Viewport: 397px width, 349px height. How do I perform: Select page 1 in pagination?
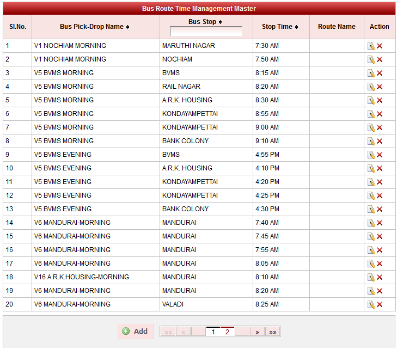tap(213, 332)
